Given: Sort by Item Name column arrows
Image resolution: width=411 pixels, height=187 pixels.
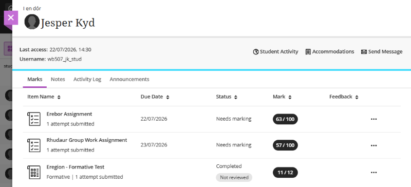Looking at the screenshot, I should (59, 97).
